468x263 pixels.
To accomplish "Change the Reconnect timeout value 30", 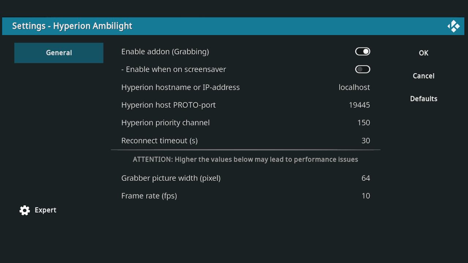I will 365,141.
